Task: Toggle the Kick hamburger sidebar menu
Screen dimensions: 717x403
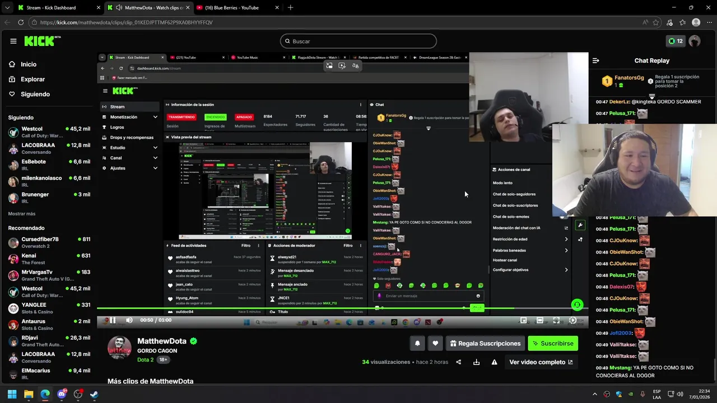Action: click(x=13, y=41)
